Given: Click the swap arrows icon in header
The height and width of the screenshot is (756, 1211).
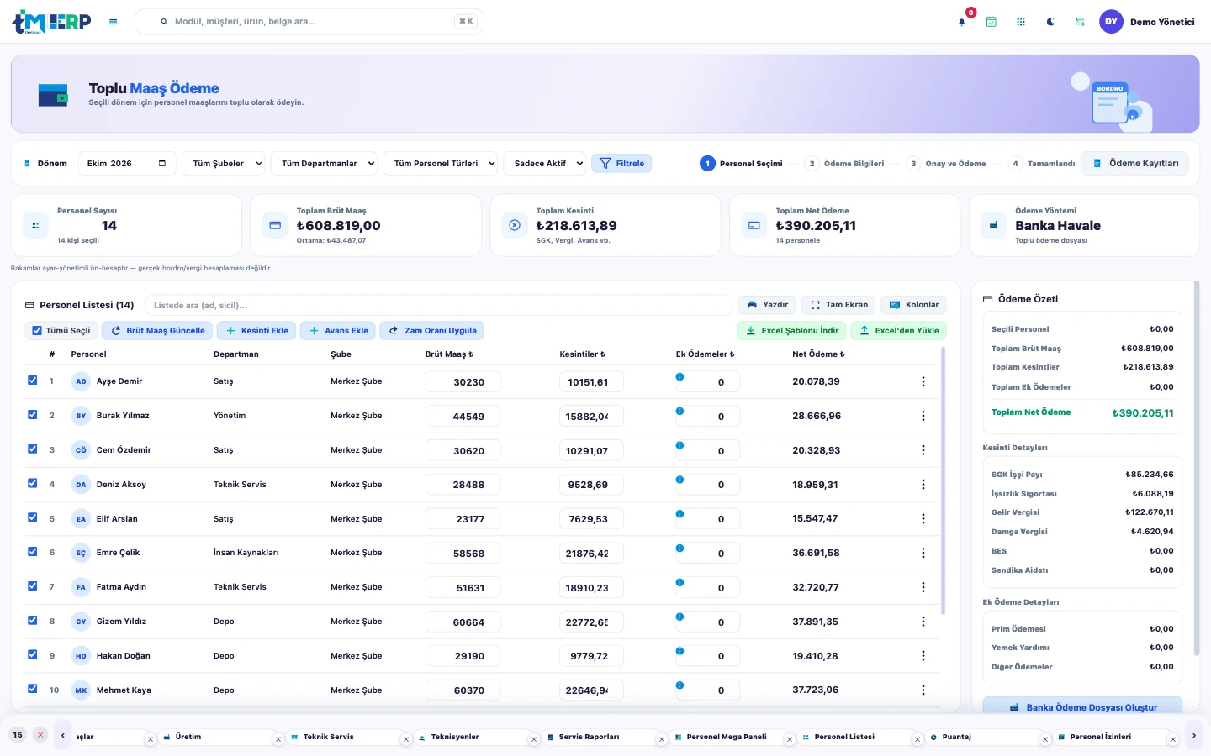Looking at the screenshot, I should 1080,22.
